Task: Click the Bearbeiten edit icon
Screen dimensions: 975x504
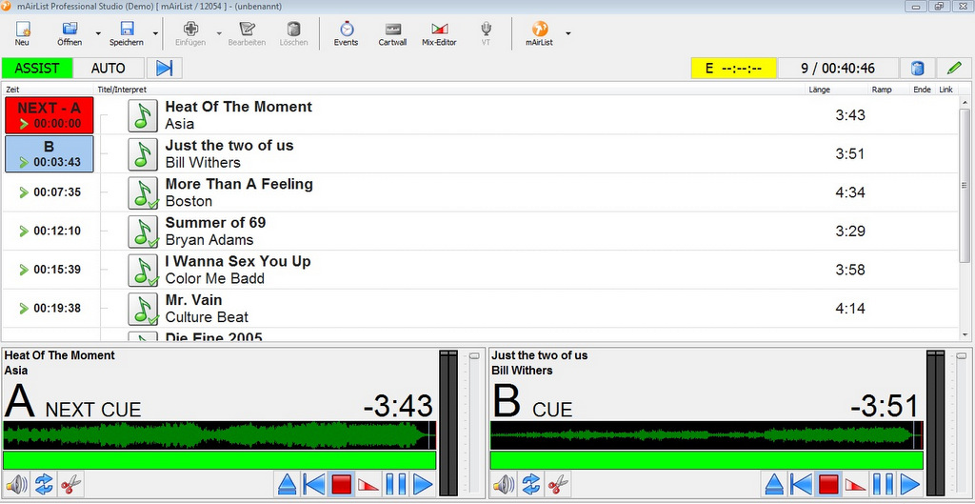Action: point(247,29)
